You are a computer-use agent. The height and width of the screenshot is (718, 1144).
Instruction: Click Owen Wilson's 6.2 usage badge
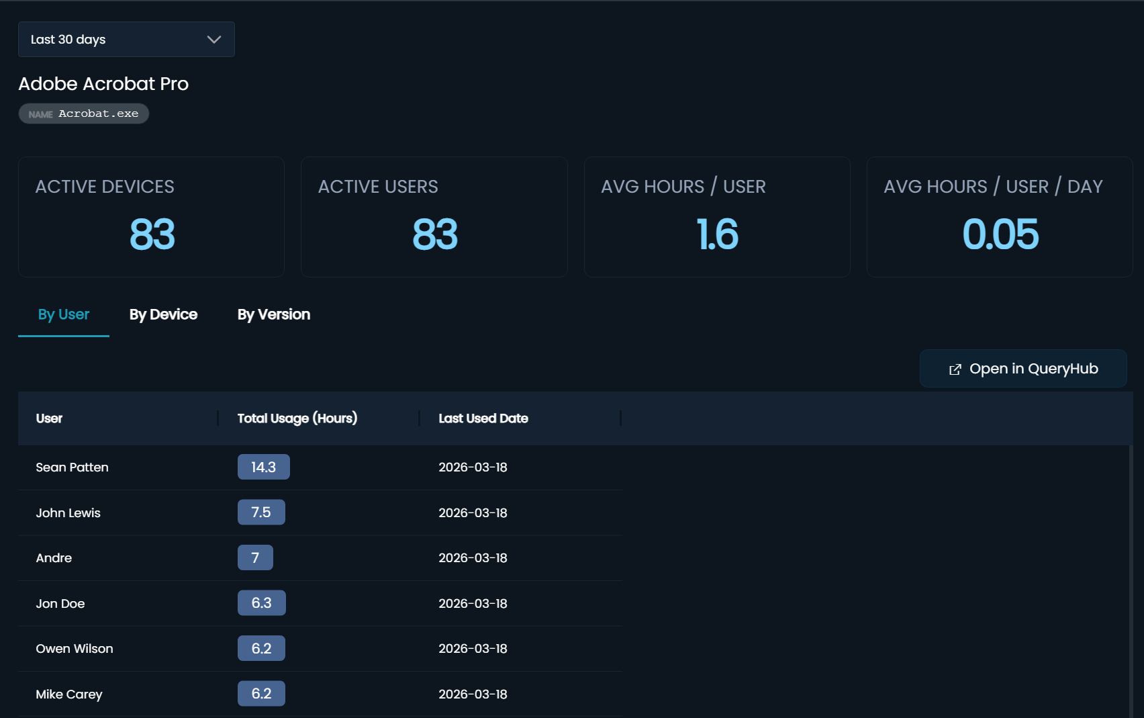[262, 648]
